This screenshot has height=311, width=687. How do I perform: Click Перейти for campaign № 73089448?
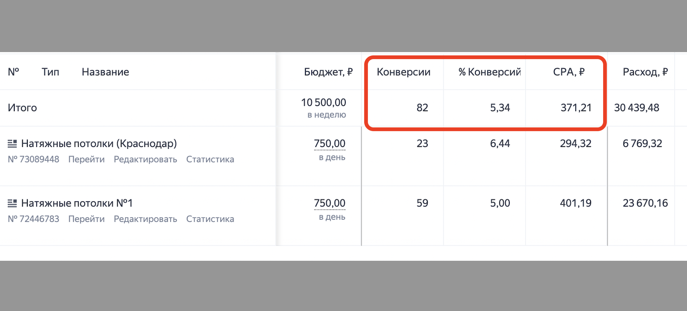pos(86,159)
